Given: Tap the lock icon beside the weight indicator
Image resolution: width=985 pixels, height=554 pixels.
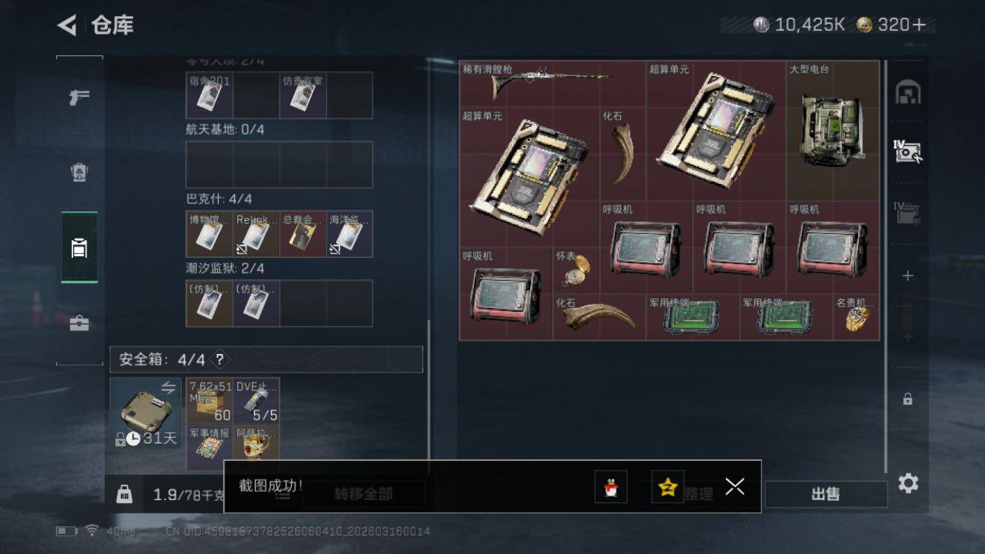Looking at the screenshot, I should click(124, 495).
